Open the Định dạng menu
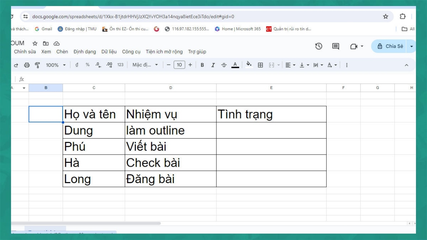The width and height of the screenshot is (427, 240). click(x=85, y=52)
